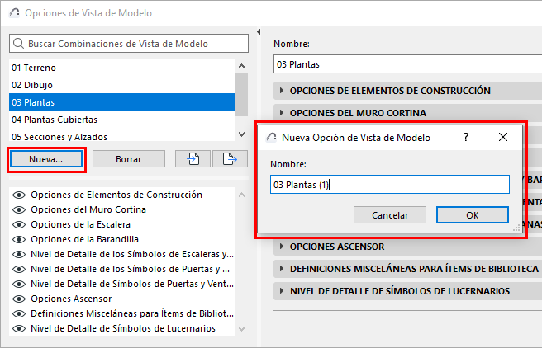Screen dimensions: 542x348
Task: Click the Archicad logo in the title bar
Action: (14, 14)
